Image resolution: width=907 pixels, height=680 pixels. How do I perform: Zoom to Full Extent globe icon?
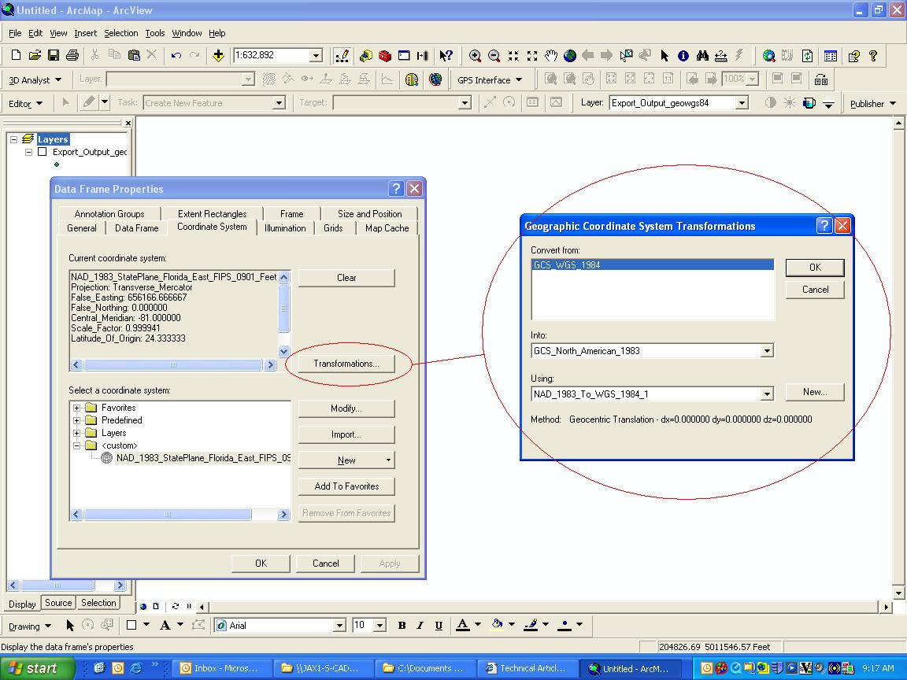coord(570,56)
